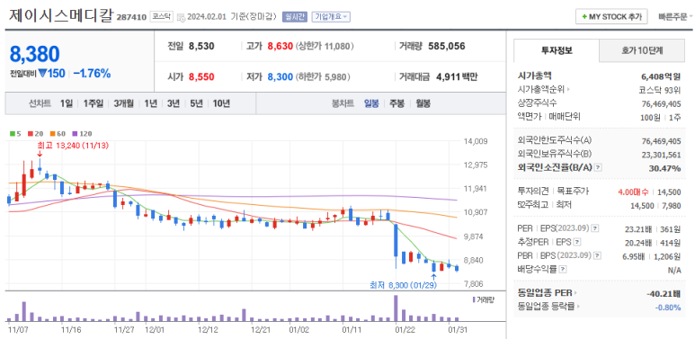The width and height of the screenshot is (695, 339).
Task: Select the 월봉 candle chart
Action: click(x=423, y=103)
